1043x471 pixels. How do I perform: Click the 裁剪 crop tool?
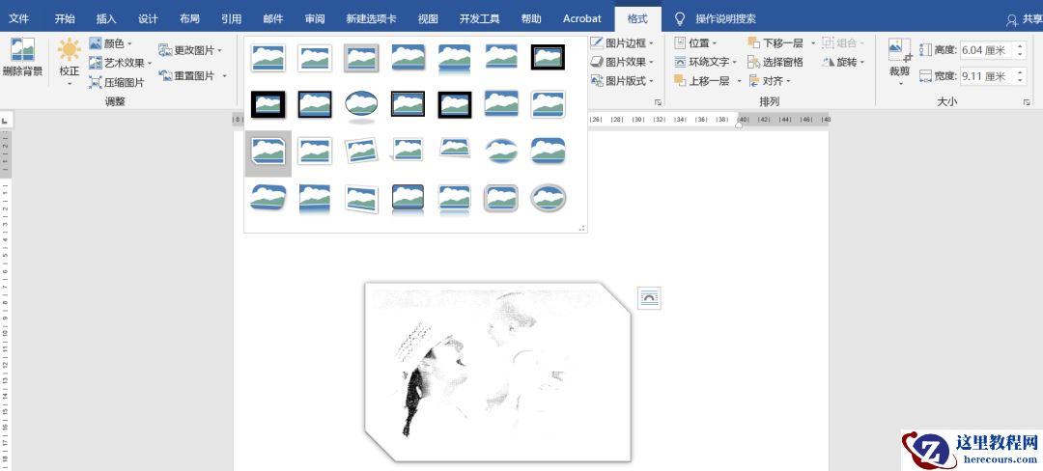(x=899, y=61)
